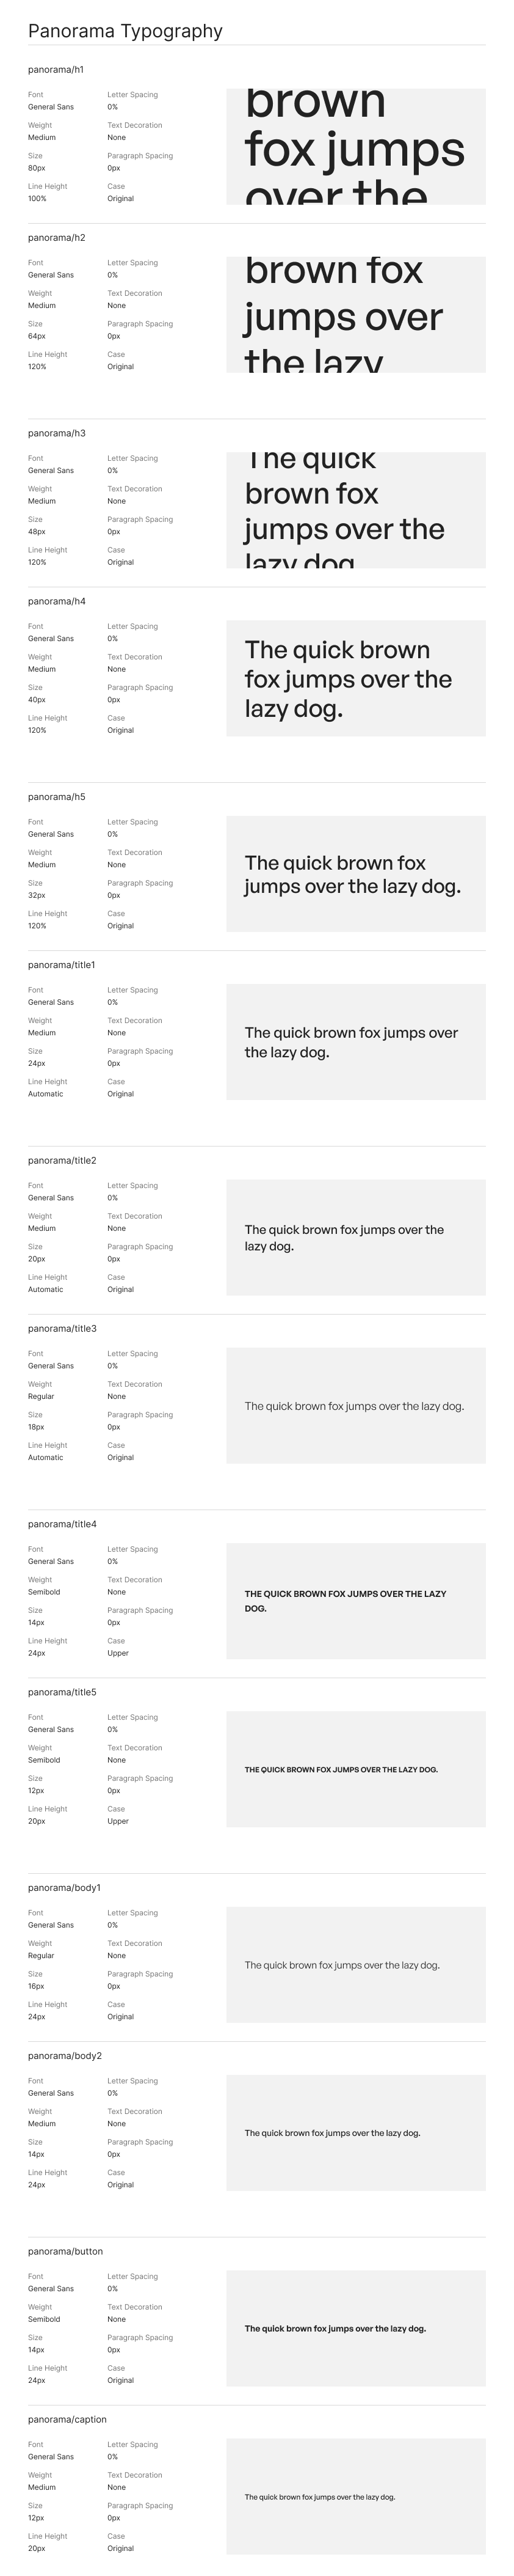Click the panorama/button preview sample
Viewport: 514px width, 2576px height.
pos(355,2328)
